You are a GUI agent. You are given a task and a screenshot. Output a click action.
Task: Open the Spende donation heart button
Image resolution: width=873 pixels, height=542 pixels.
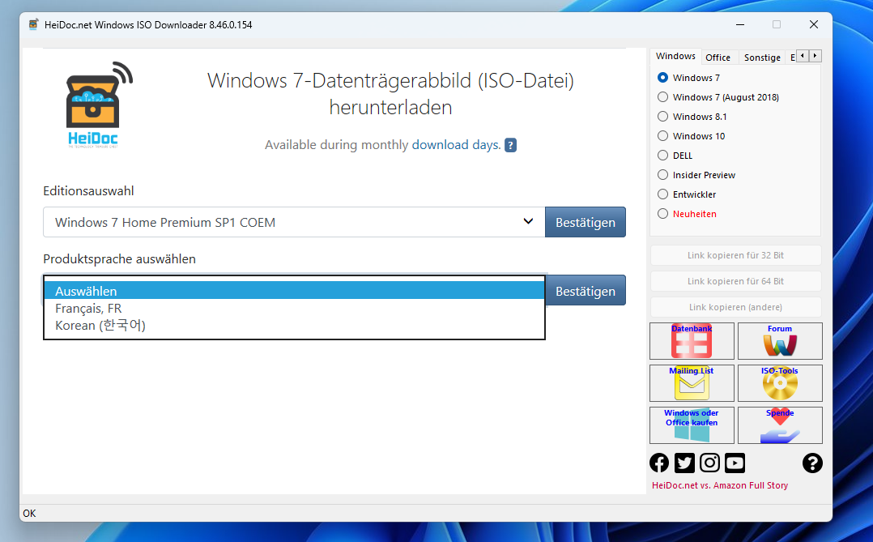779,425
